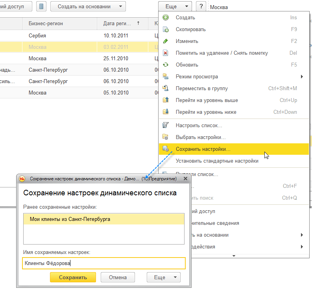Screen dimensions: 312x291
Task: Click the red X deletion mark icon
Action: coord(166,53)
